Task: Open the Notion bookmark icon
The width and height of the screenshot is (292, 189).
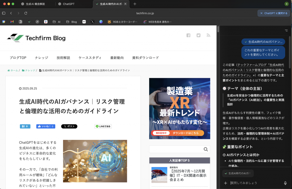Action: (20, 22)
